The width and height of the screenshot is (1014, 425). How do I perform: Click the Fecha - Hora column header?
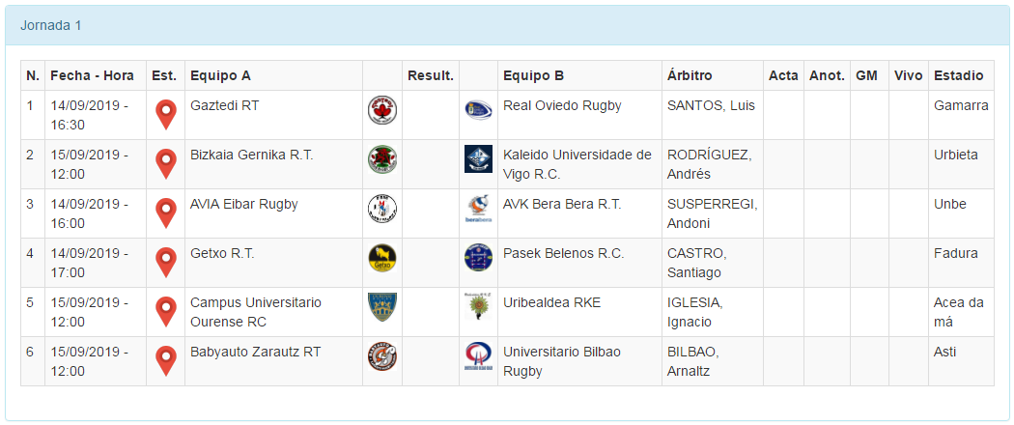pyautogui.click(x=93, y=75)
